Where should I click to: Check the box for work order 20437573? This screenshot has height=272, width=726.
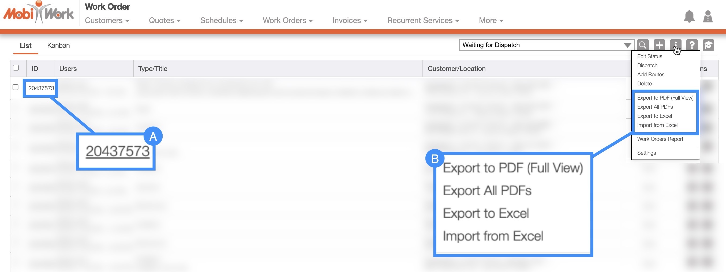(x=16, y=87)
